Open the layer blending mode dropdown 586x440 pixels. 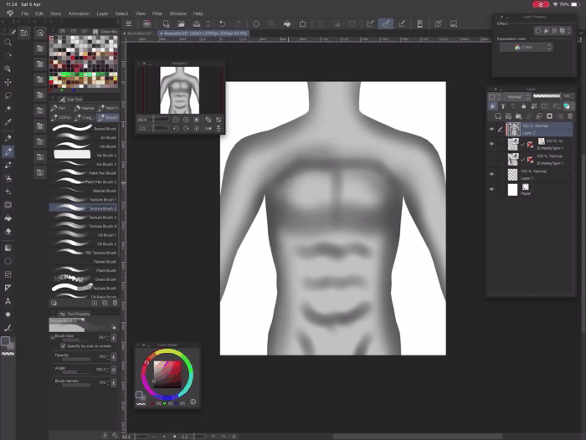pyautogui.click(x=517, y=97)
